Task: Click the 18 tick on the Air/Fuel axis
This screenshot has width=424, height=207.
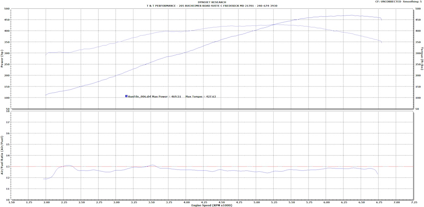Action: pyautogui.click(x=7, y=111)
